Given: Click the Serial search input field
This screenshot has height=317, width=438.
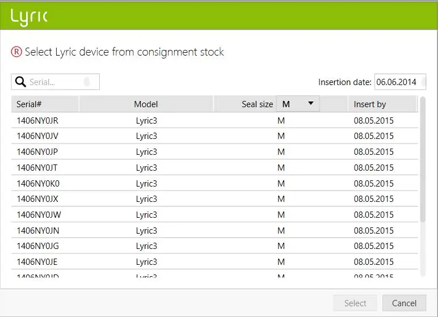Looking at the screenshot, I should point(55,82).
